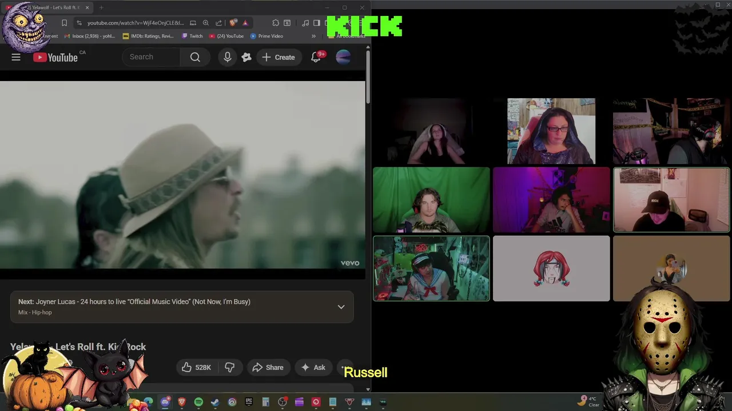This screenshot has width=732, height=411.
Task: Select the woman with glasses webcam tile
Action: (x=551, y=131)
